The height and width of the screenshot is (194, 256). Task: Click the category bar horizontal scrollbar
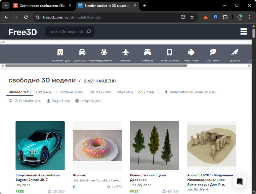pyautogui.click(x=96, y=66)
